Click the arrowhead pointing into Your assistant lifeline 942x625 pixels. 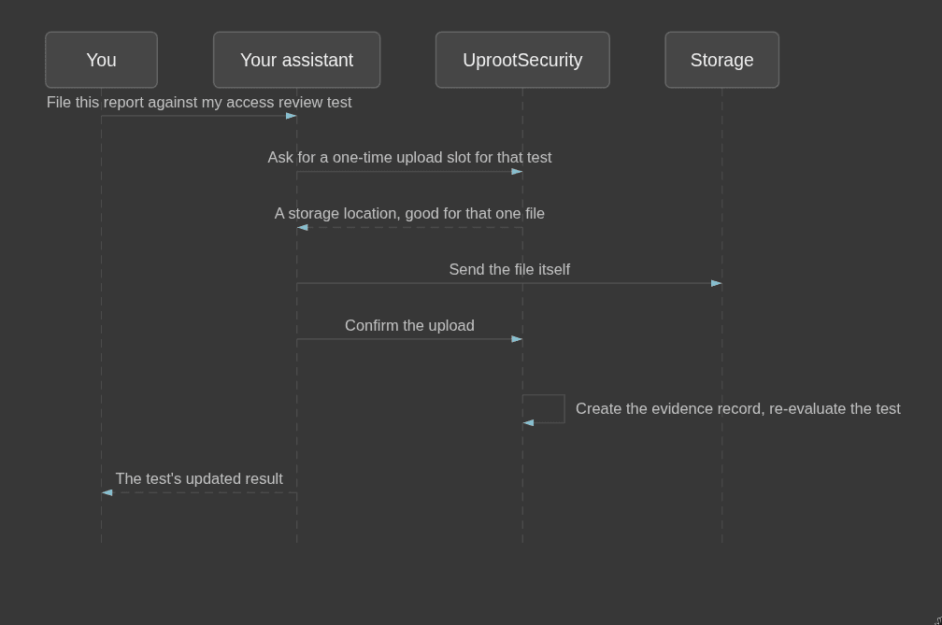pyautogui.click(x=292, y=116)
